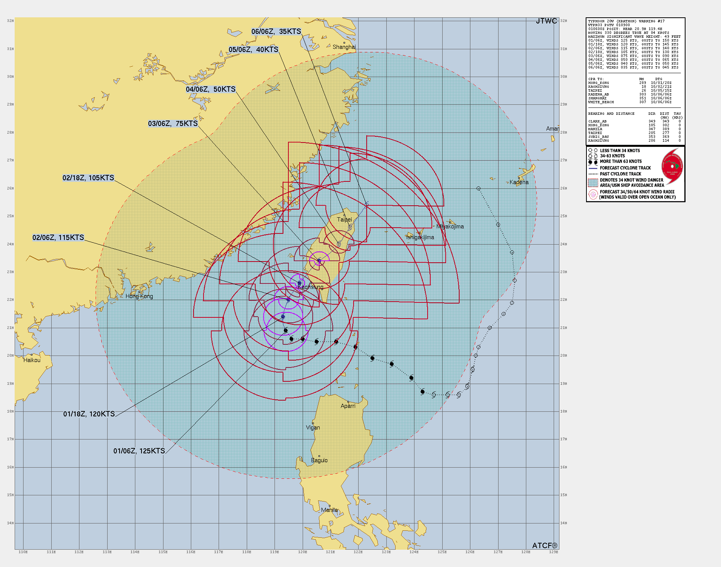This screenshot has height=567, width=721.
Task: Click the "MOVING 330 DEGREES TRUE AT 04 KNOTS" line
Action: [628, 33]
